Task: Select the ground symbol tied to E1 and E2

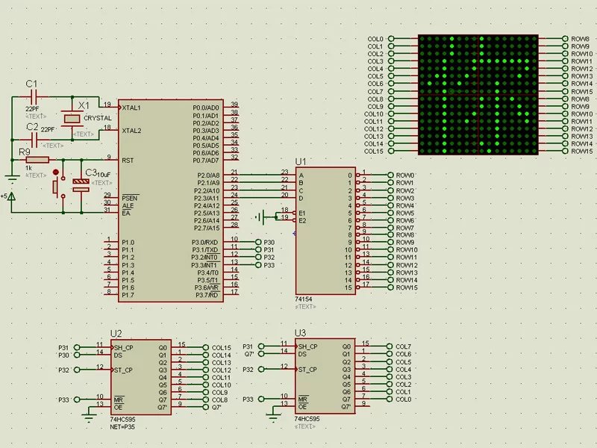Action: point(260,217)
